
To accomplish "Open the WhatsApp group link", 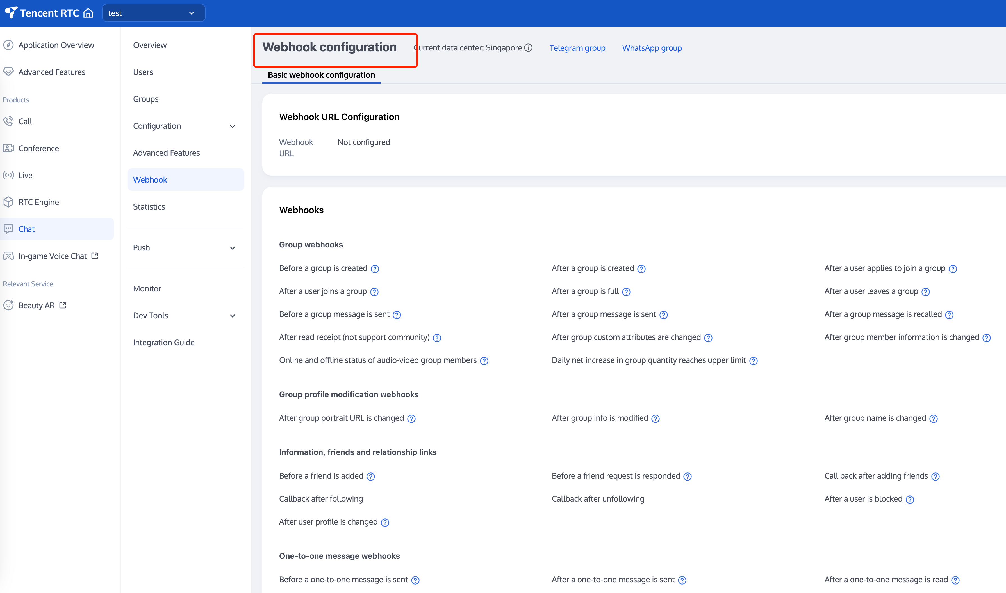I will (x=652, y=48).
